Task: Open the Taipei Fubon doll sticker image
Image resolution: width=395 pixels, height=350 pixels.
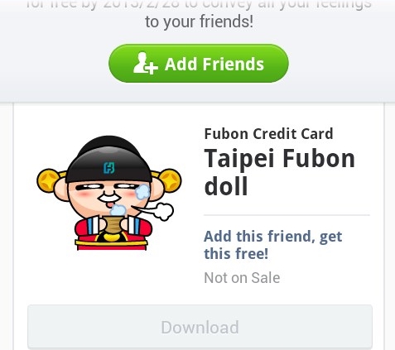Action: [x=109, y=193]
